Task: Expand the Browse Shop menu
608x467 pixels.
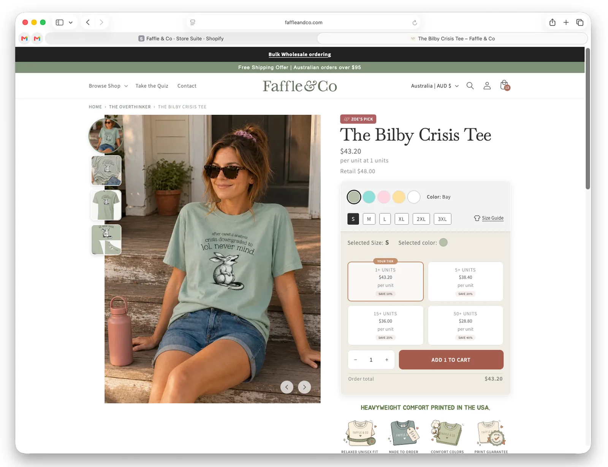Action: point(108,86)
